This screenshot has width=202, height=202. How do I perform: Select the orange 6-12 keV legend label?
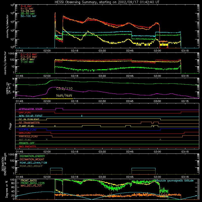27,9
